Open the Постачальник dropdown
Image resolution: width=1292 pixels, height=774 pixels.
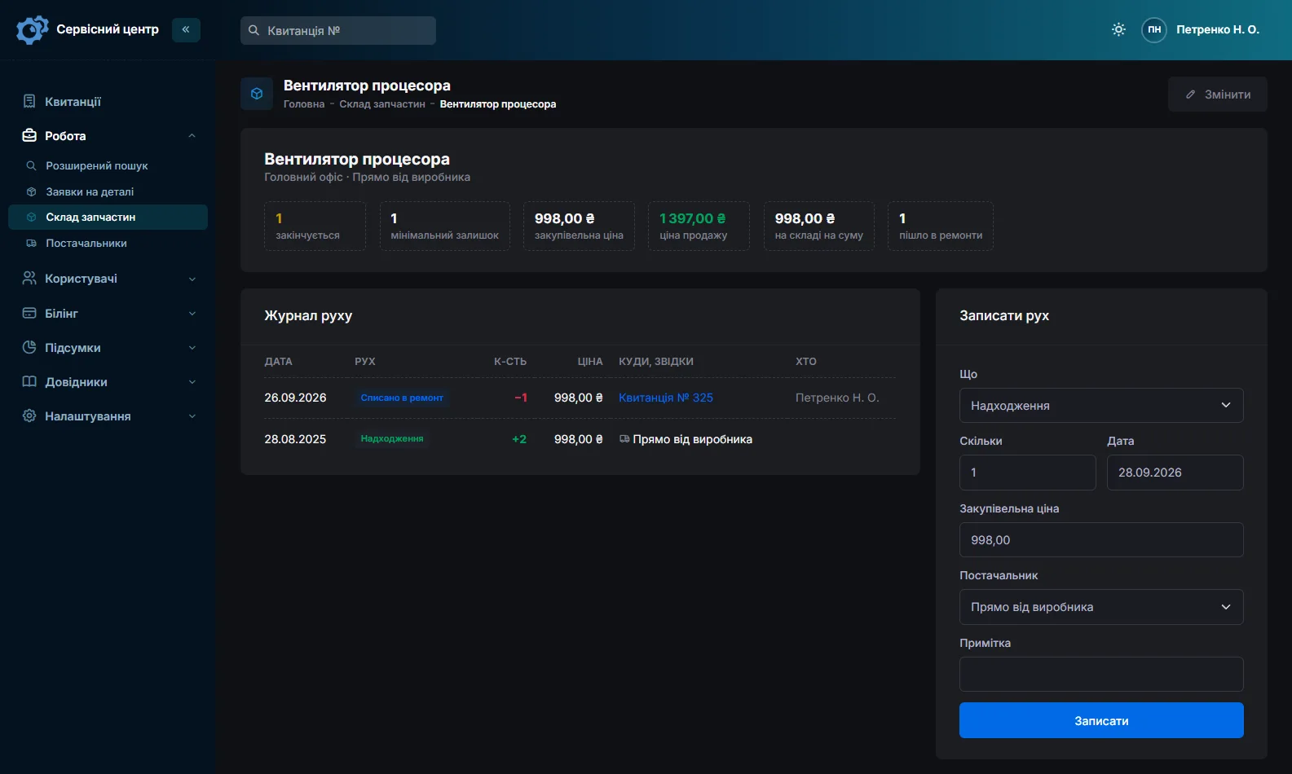pyautogui.click(x=1101, y=607)
